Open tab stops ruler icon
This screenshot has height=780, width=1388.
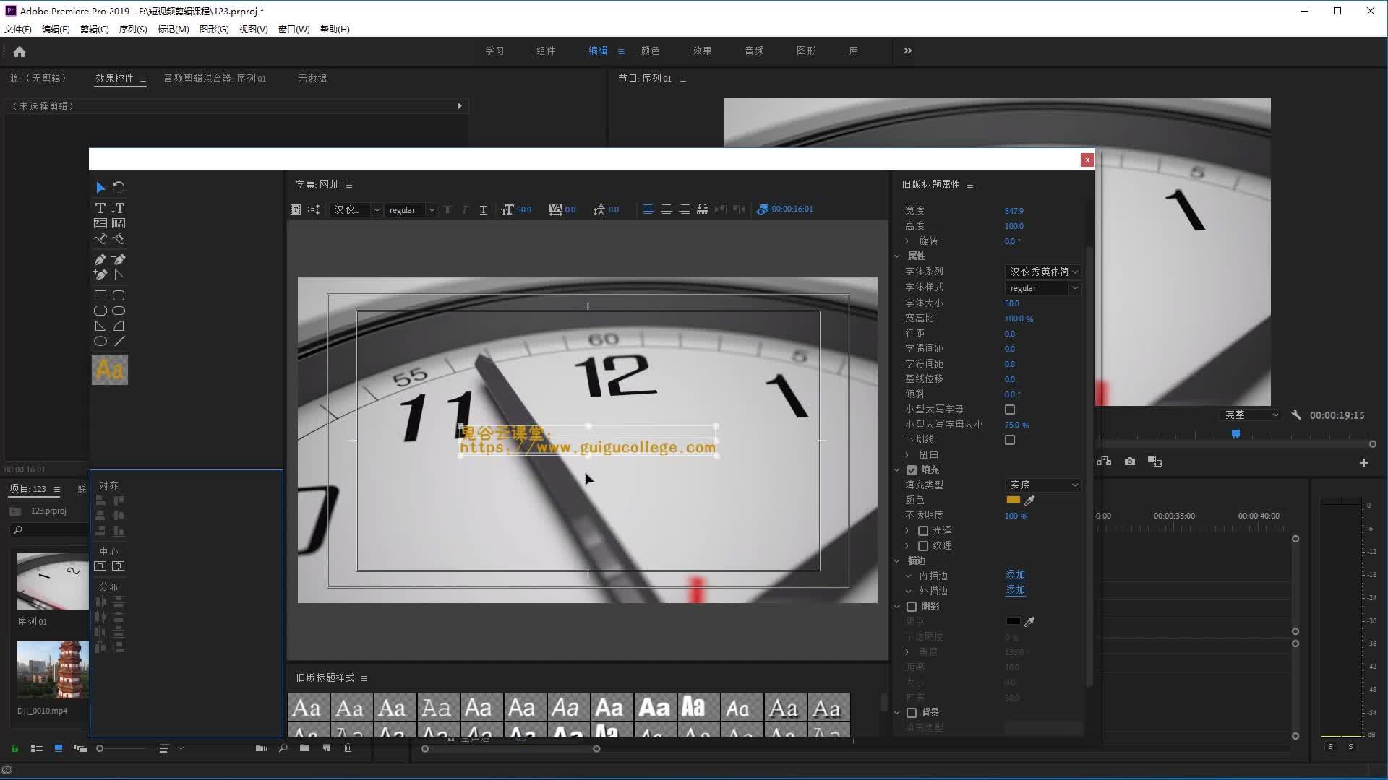pos(702,209)
